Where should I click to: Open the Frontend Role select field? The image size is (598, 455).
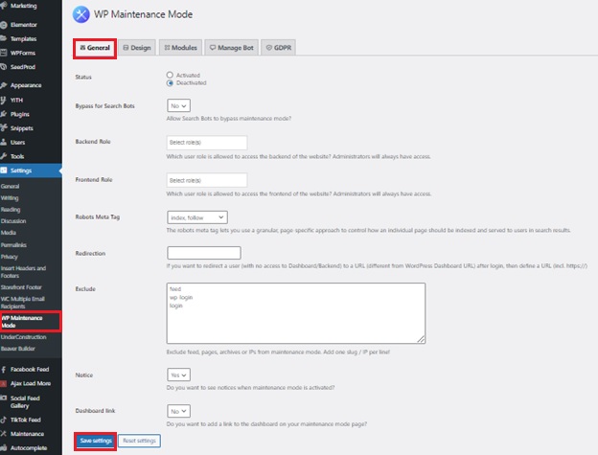pyautogui.click(x=207, y=180)
